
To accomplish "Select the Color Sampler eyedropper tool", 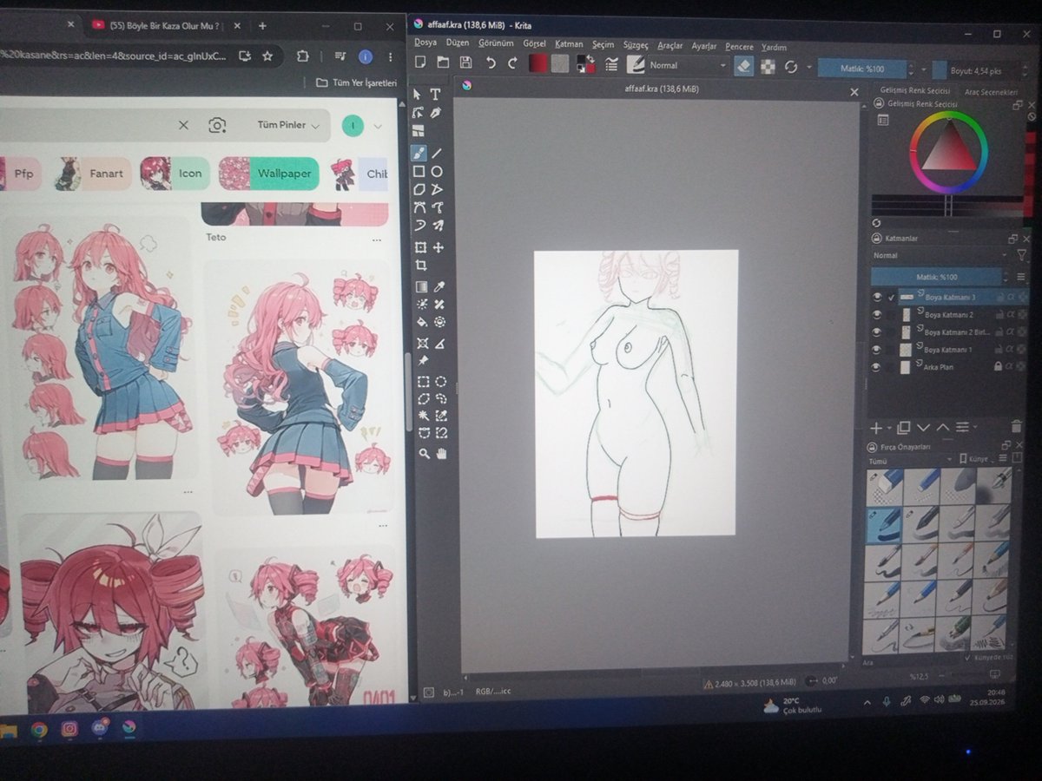I will click(439, 286).
